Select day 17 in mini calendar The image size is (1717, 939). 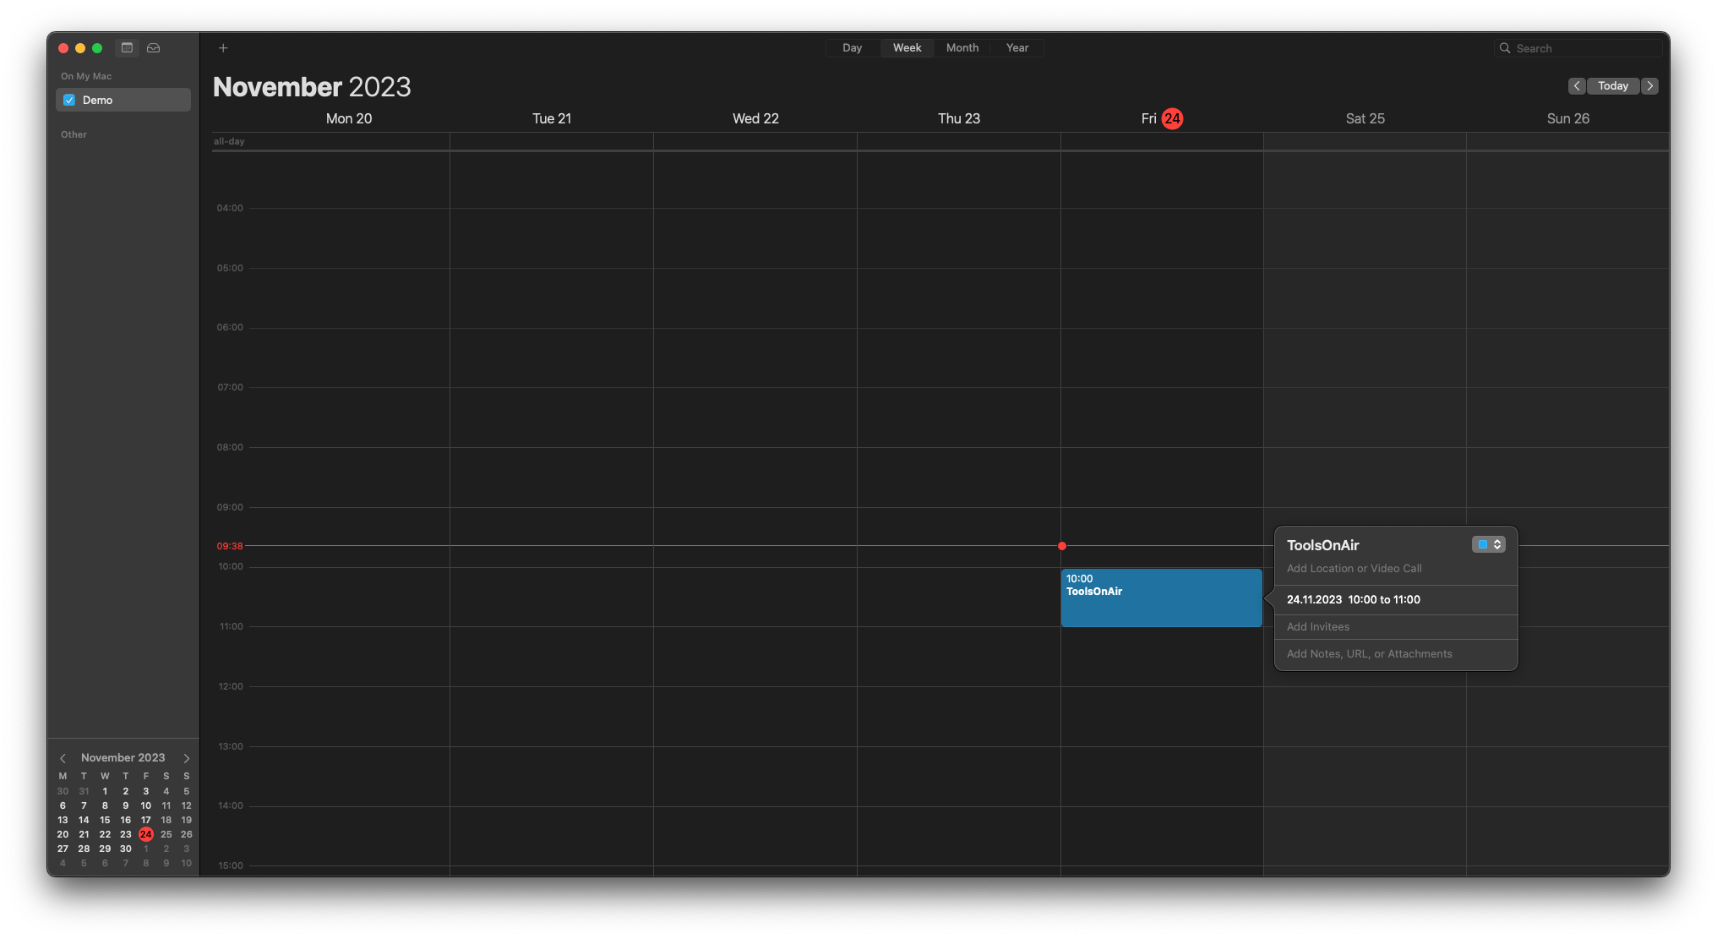(x=146, y=820)
